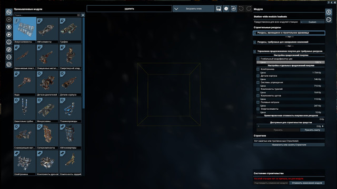Select the Компоненты дронов module
337x189 pixels.
click(x=47, y=163)
